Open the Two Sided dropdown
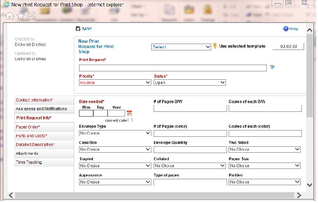Viewport: 318px width, 203px height. click(265, 149)
